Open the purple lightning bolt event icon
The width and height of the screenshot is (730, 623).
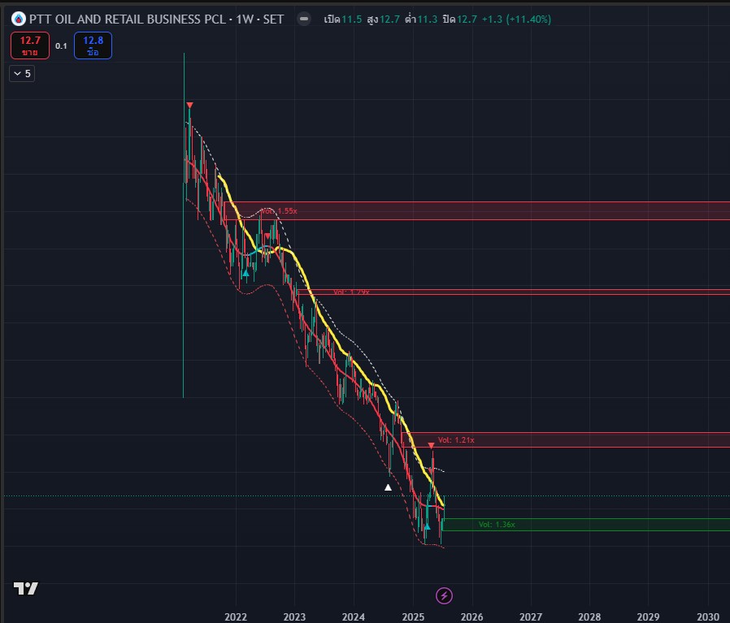click(x=444, y=595)
